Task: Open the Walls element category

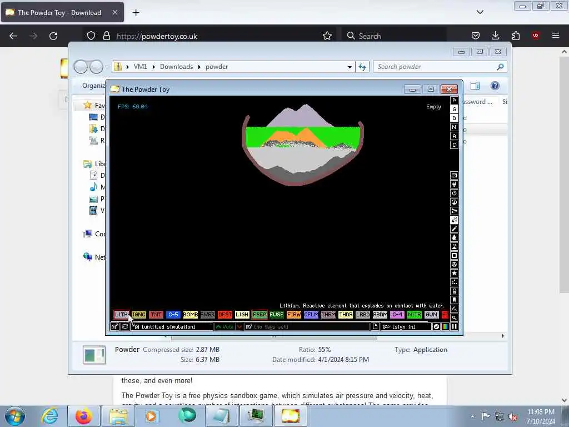Action: coord(454,175)
